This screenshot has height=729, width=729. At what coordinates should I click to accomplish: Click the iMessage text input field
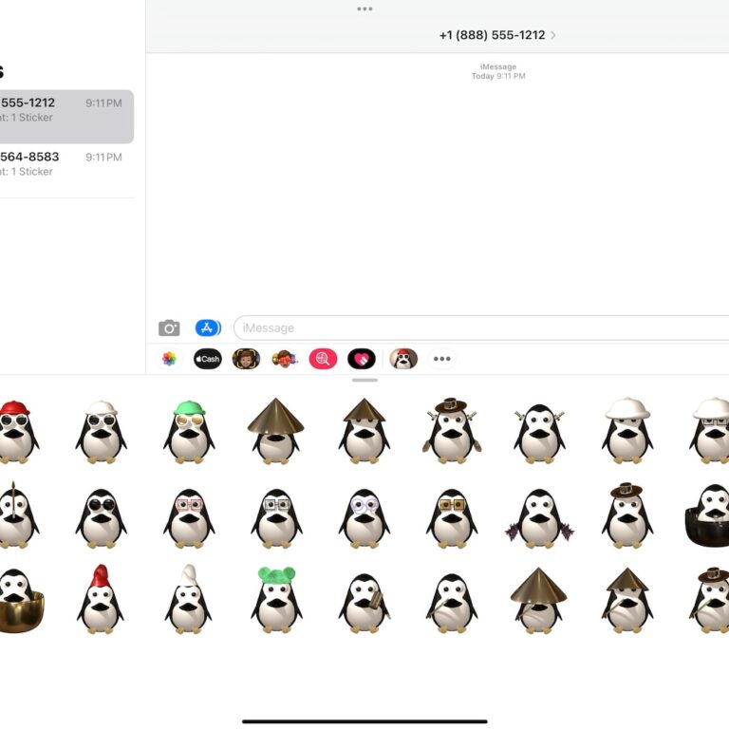point(475,328)
